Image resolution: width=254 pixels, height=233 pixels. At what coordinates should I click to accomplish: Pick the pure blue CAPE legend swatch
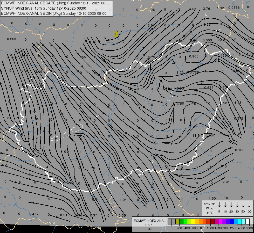coord(232,221)
